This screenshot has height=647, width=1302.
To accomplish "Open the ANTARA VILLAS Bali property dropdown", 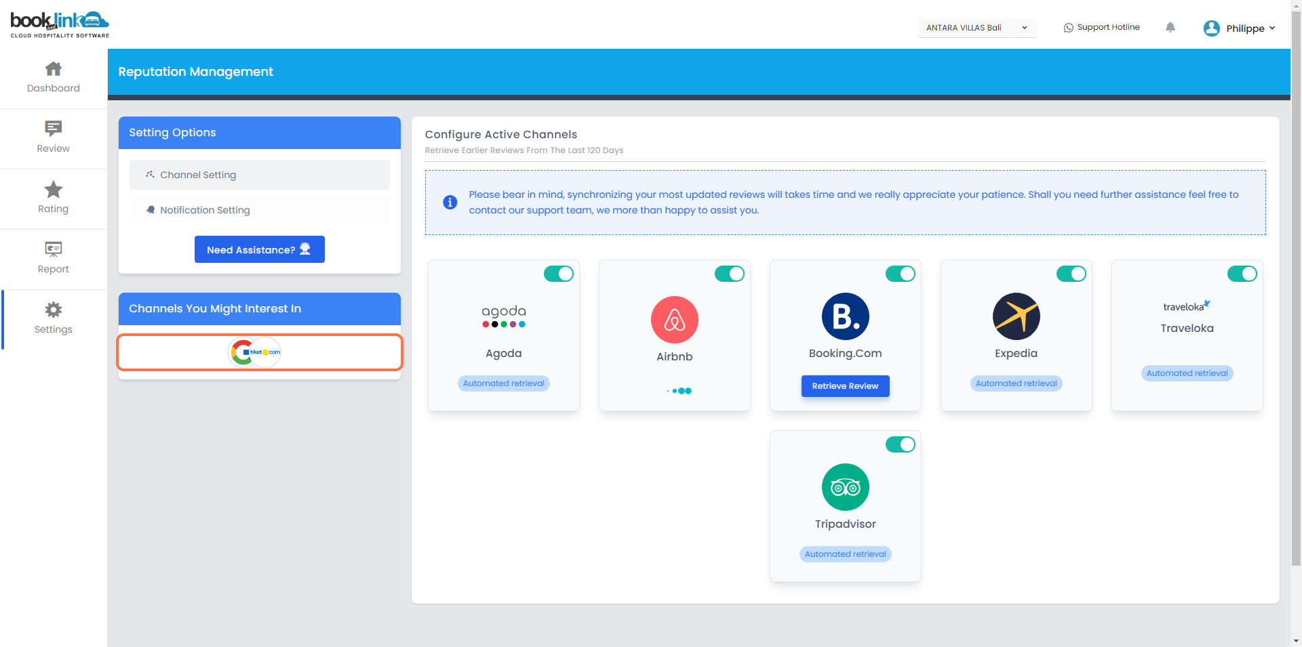I will pyautogui.click(x=977, y=28).
